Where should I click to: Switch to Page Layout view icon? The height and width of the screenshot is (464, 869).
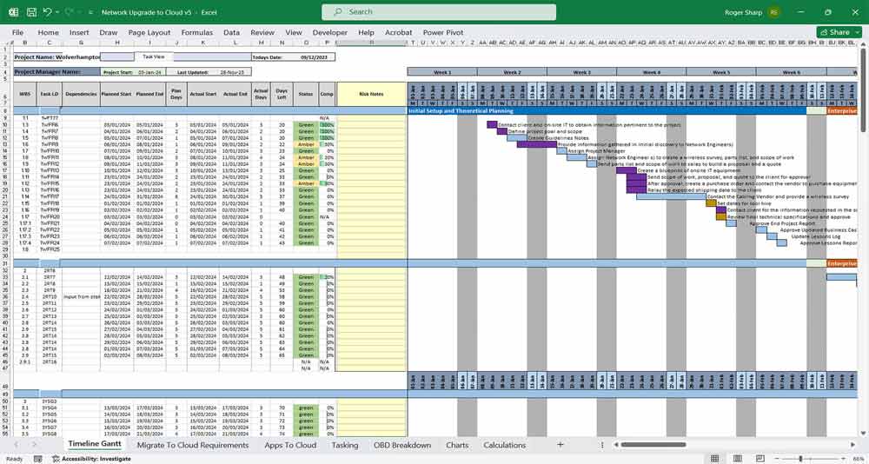[x=737, y=459]
